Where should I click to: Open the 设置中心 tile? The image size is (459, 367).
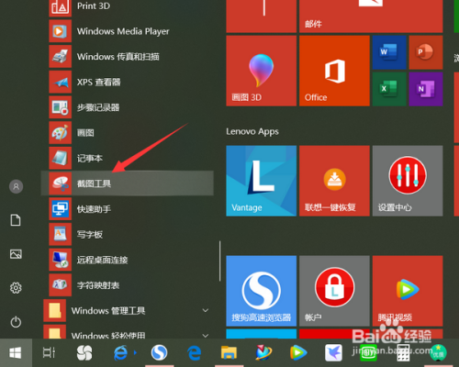[x=408, y=181]
